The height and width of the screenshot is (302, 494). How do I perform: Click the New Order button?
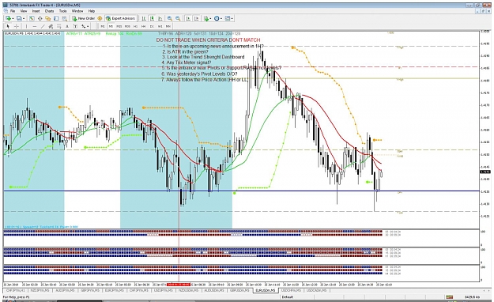click(x=83, y=19)
